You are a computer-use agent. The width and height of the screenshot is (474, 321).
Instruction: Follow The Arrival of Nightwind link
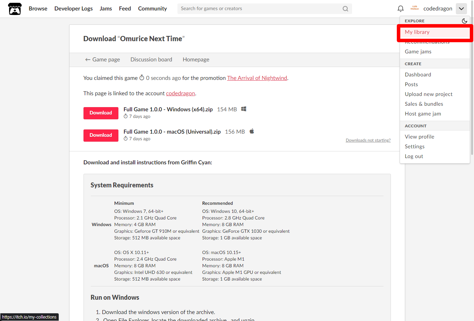pos(257,78)
